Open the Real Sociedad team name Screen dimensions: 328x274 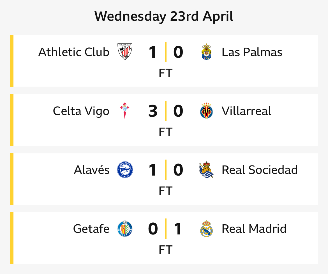(x=260, y=170)
